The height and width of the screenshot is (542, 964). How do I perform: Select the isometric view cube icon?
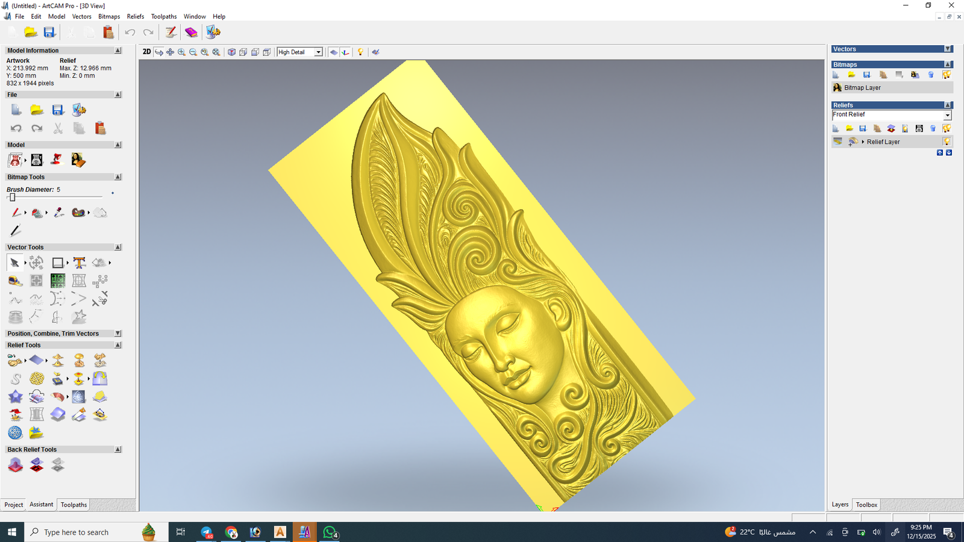pos(231,52)
